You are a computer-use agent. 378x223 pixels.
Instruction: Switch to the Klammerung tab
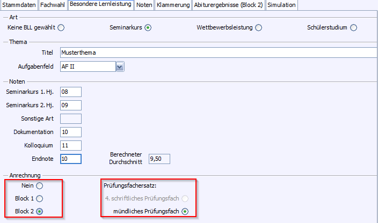point(173,5)
